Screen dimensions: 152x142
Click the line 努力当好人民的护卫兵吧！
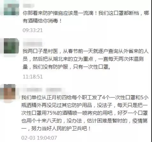[x=56, y=128]
